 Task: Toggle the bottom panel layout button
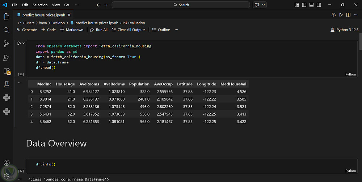[311, 5]
